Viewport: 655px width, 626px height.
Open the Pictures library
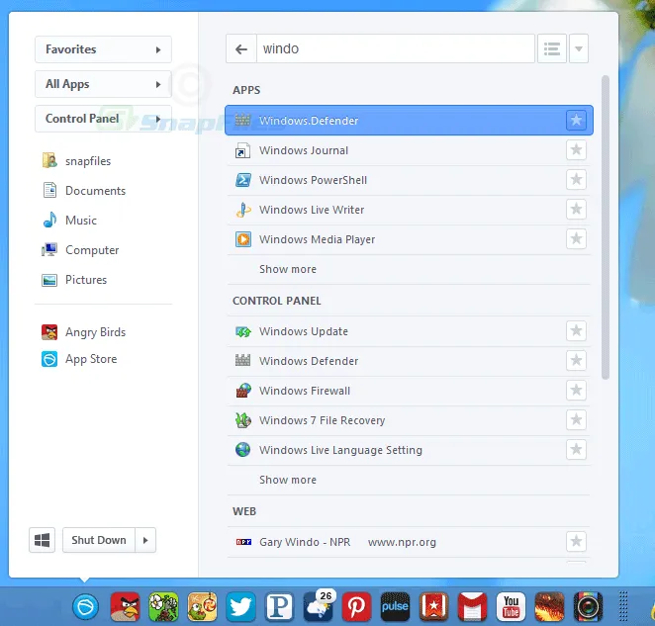point(74,280)
